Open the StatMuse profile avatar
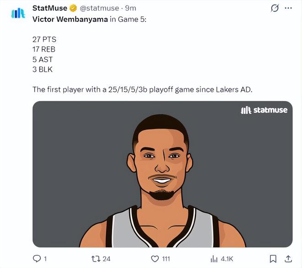This screenshot has width=302, height=268. pyautogui.click(x=18, y=13)
